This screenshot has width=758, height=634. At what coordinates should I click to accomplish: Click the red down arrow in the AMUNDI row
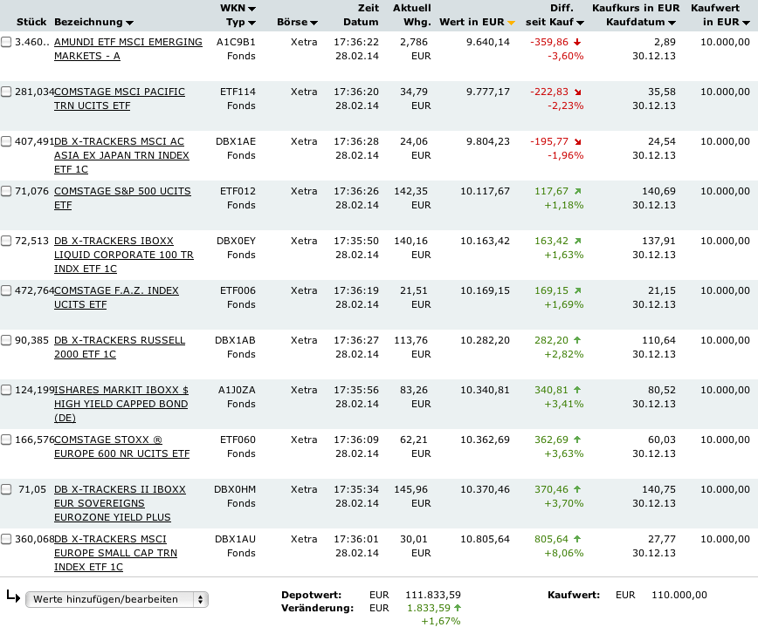click(578, 42)
